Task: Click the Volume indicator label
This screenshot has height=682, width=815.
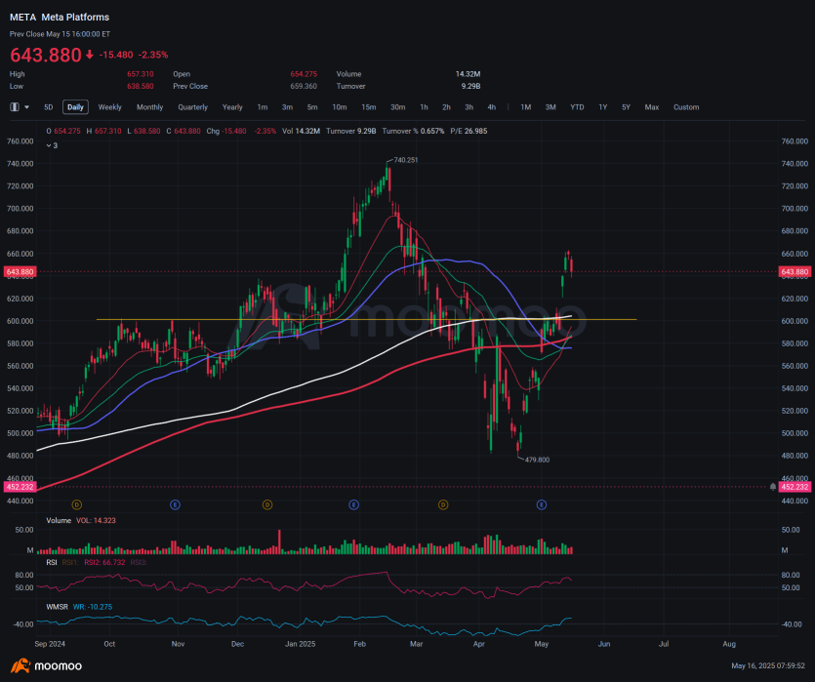Action: [59, 520]
